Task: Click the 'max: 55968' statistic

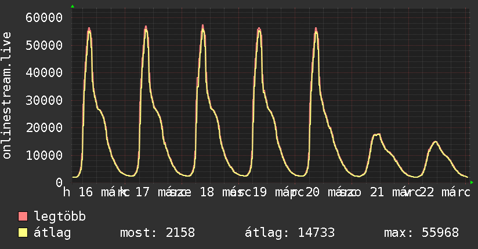Action: [421, 233]
